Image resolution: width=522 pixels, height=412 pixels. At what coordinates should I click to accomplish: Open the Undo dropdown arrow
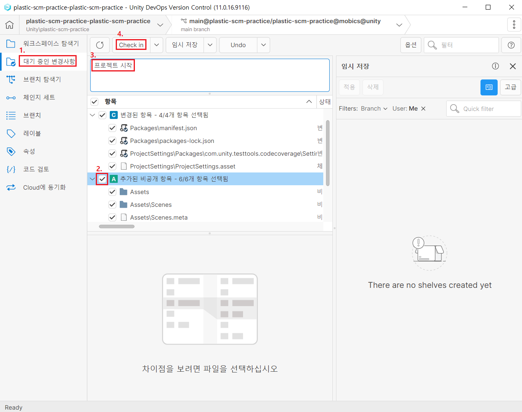click(x=263, y=45)
